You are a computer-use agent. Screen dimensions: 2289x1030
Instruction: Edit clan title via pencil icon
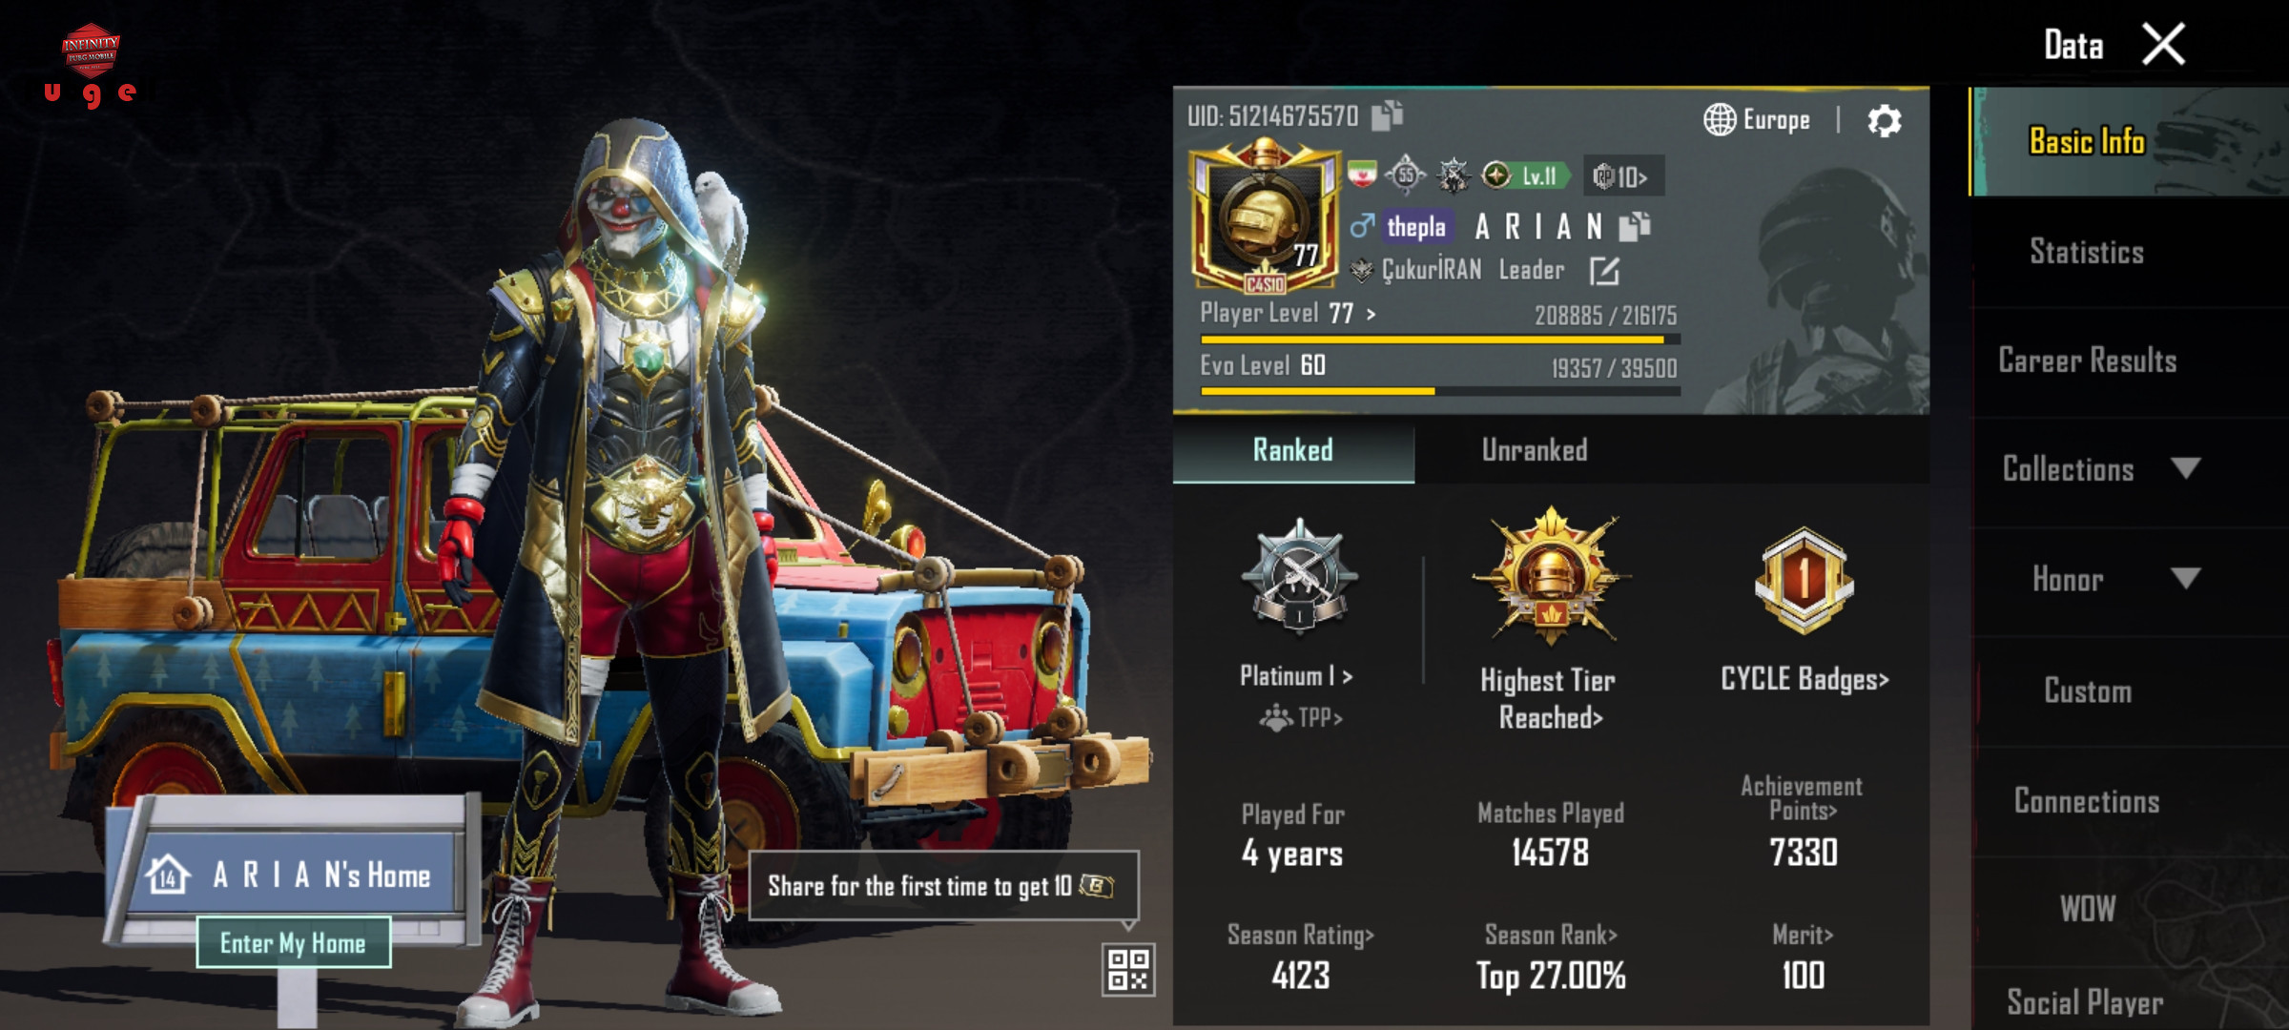point(1604,271)
